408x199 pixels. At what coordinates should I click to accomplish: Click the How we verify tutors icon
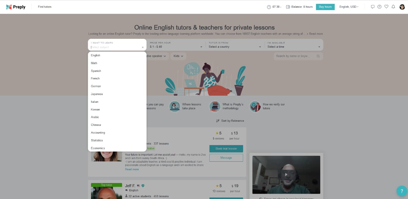(255, 106)
